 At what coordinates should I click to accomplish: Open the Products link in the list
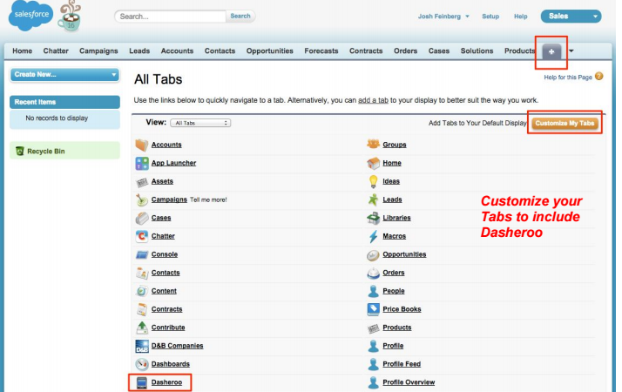coord(396,328)
